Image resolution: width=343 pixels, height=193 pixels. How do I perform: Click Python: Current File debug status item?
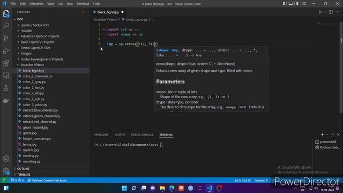(x=47, y=180)
